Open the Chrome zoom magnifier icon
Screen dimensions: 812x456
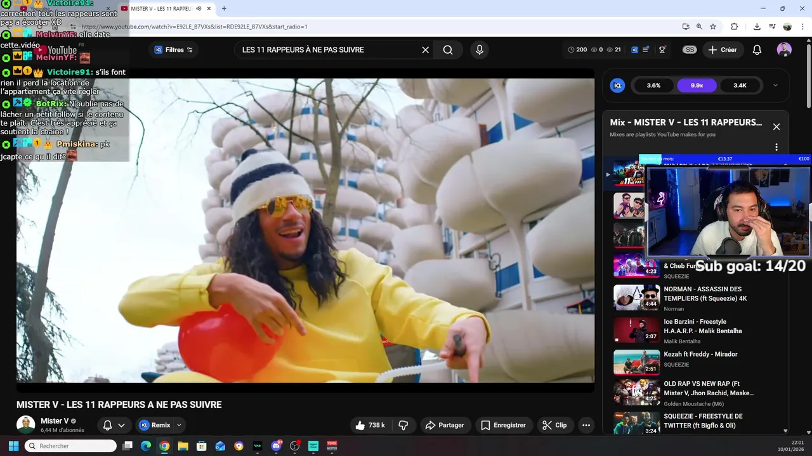[699, 27]
